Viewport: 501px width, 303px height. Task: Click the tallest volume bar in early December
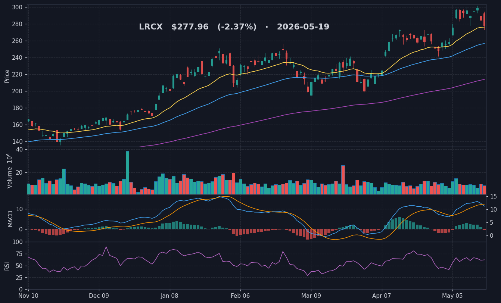pyautogui.click(x=127, y=173)
